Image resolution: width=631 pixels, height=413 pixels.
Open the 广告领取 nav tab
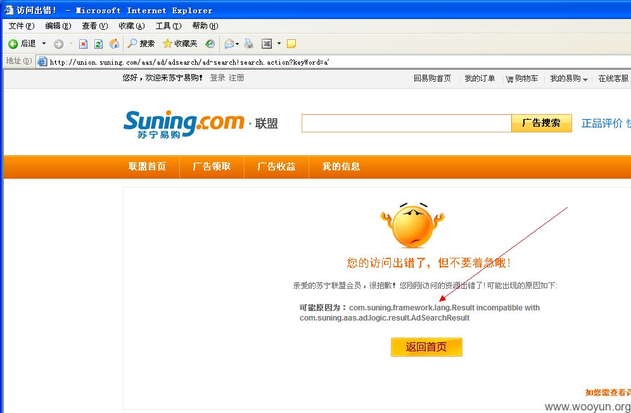click(x=212, y=167)
